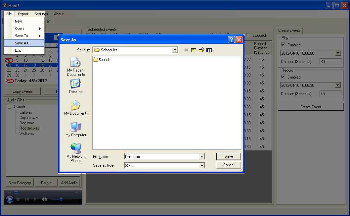
Task: Open Desktop from the places bar
Action: 75,84
